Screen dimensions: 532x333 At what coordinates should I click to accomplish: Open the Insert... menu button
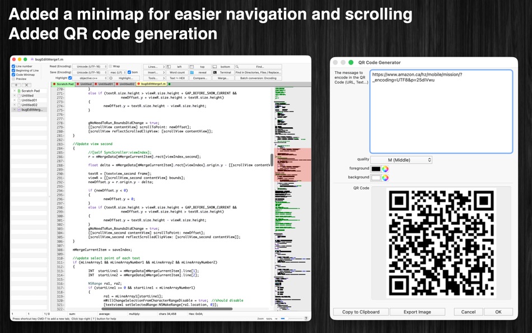[x=153, y=72]
